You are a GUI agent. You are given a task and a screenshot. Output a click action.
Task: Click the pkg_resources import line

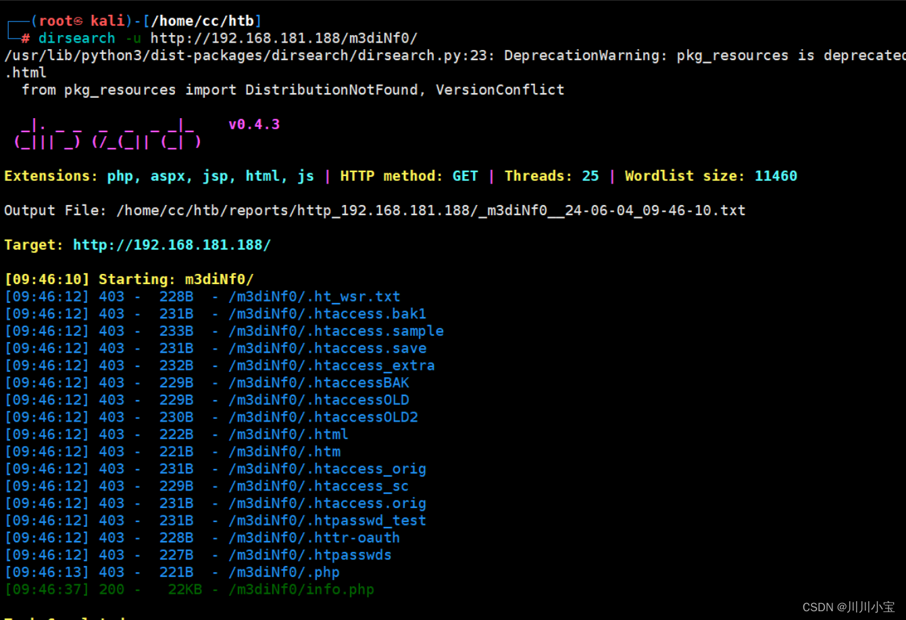pos(293,90)
